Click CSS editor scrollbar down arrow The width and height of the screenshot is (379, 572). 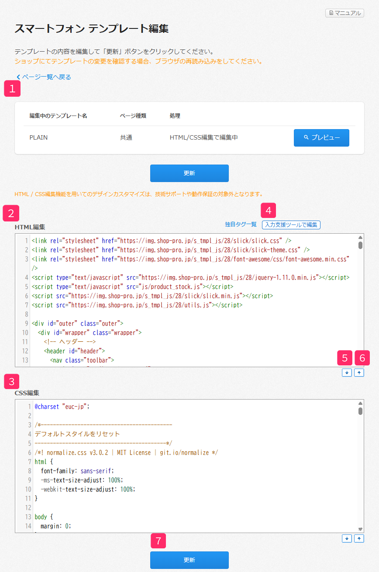(360, 529)
